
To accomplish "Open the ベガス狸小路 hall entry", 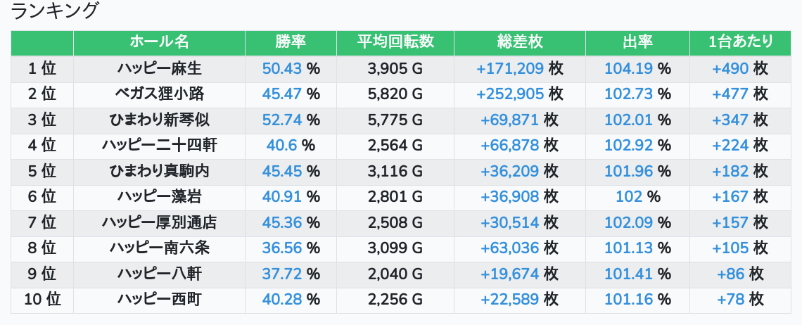I will (x=159, y=94).
